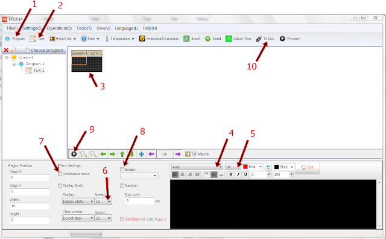Click the globe icon next to Red color

(268, 167)
